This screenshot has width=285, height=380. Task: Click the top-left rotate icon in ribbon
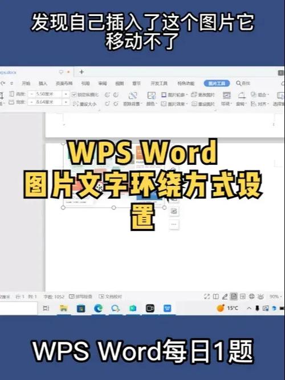point(107,95)
